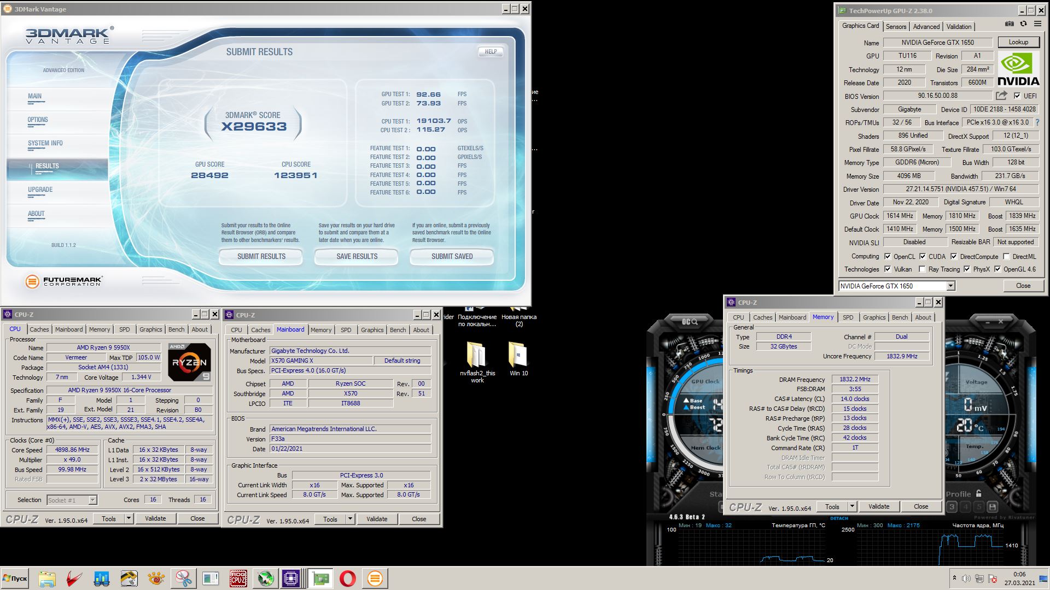Click the HELP button in 3DMark Vantage
Viewport: 1050px width, 590px height.
tap(491, 51)
